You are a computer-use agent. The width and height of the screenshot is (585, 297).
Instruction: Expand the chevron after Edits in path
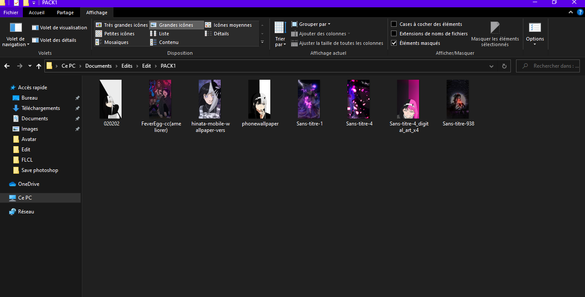[138, 66]
